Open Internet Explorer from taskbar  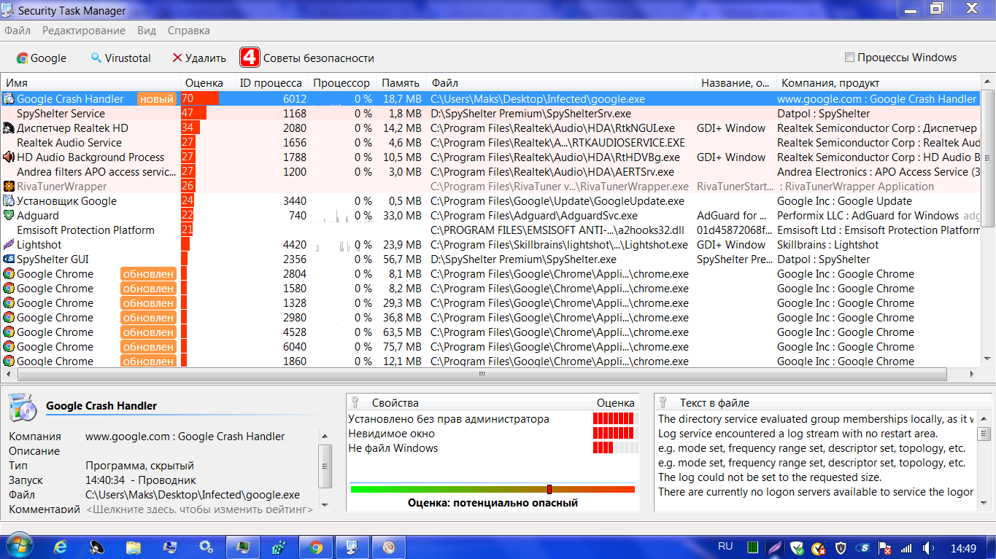pos(61,547)
